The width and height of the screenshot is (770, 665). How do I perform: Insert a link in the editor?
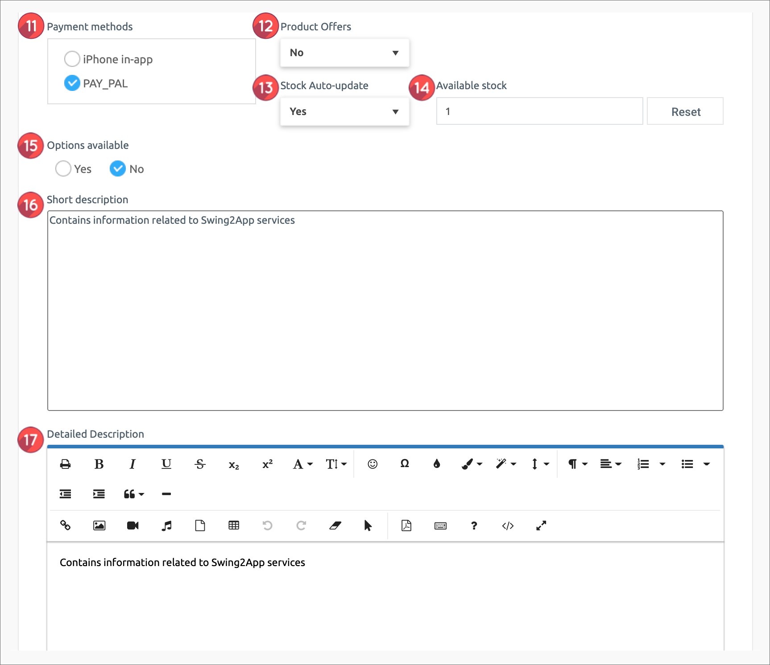[x=66, y=526]
